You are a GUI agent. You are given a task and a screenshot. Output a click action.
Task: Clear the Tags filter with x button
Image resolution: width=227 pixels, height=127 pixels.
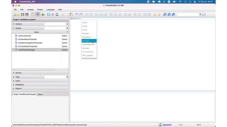pyautogui.click(x=67, y=77)
